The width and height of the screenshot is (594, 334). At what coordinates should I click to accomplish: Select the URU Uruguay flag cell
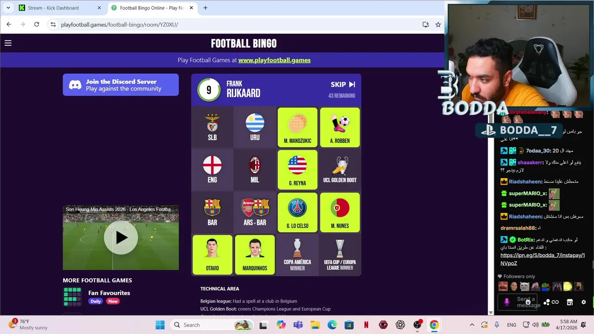tap(255, 127)
